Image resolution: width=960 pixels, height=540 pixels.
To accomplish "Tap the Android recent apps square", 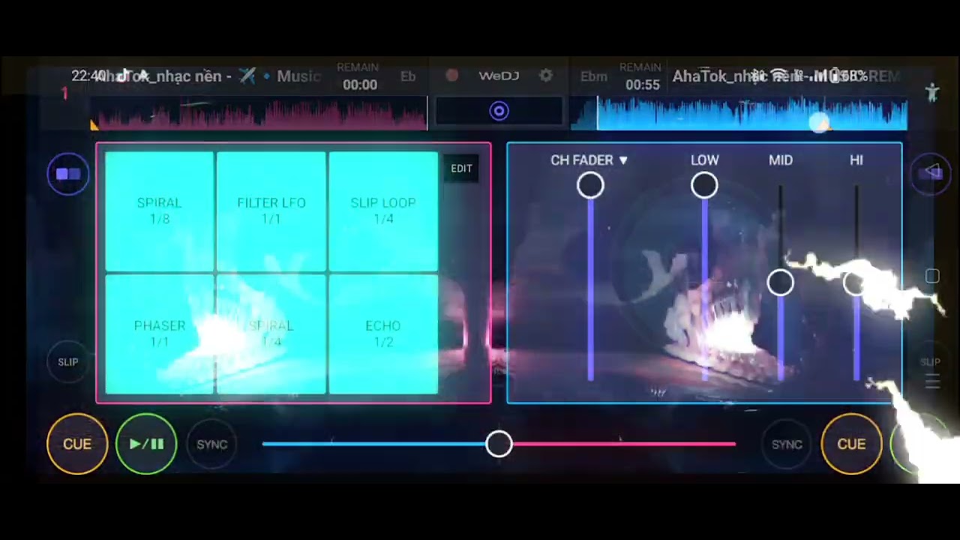I will point(932,277).
